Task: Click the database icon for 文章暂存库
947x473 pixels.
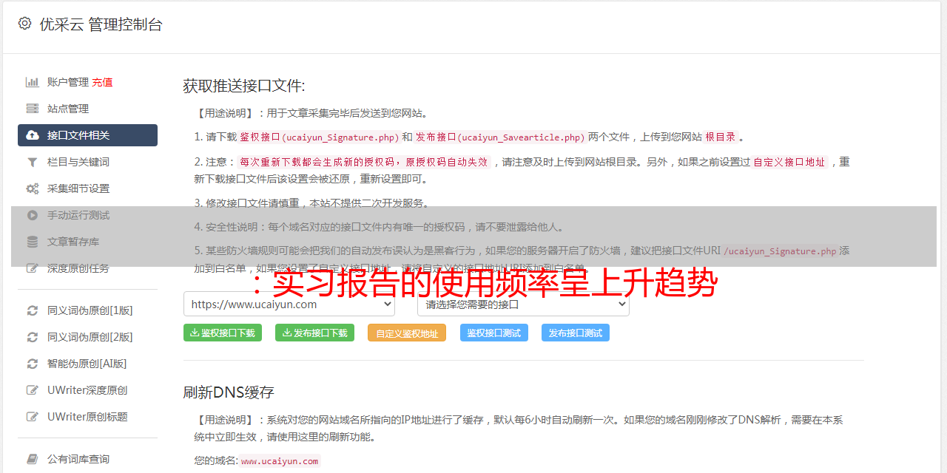Action: 33,242
